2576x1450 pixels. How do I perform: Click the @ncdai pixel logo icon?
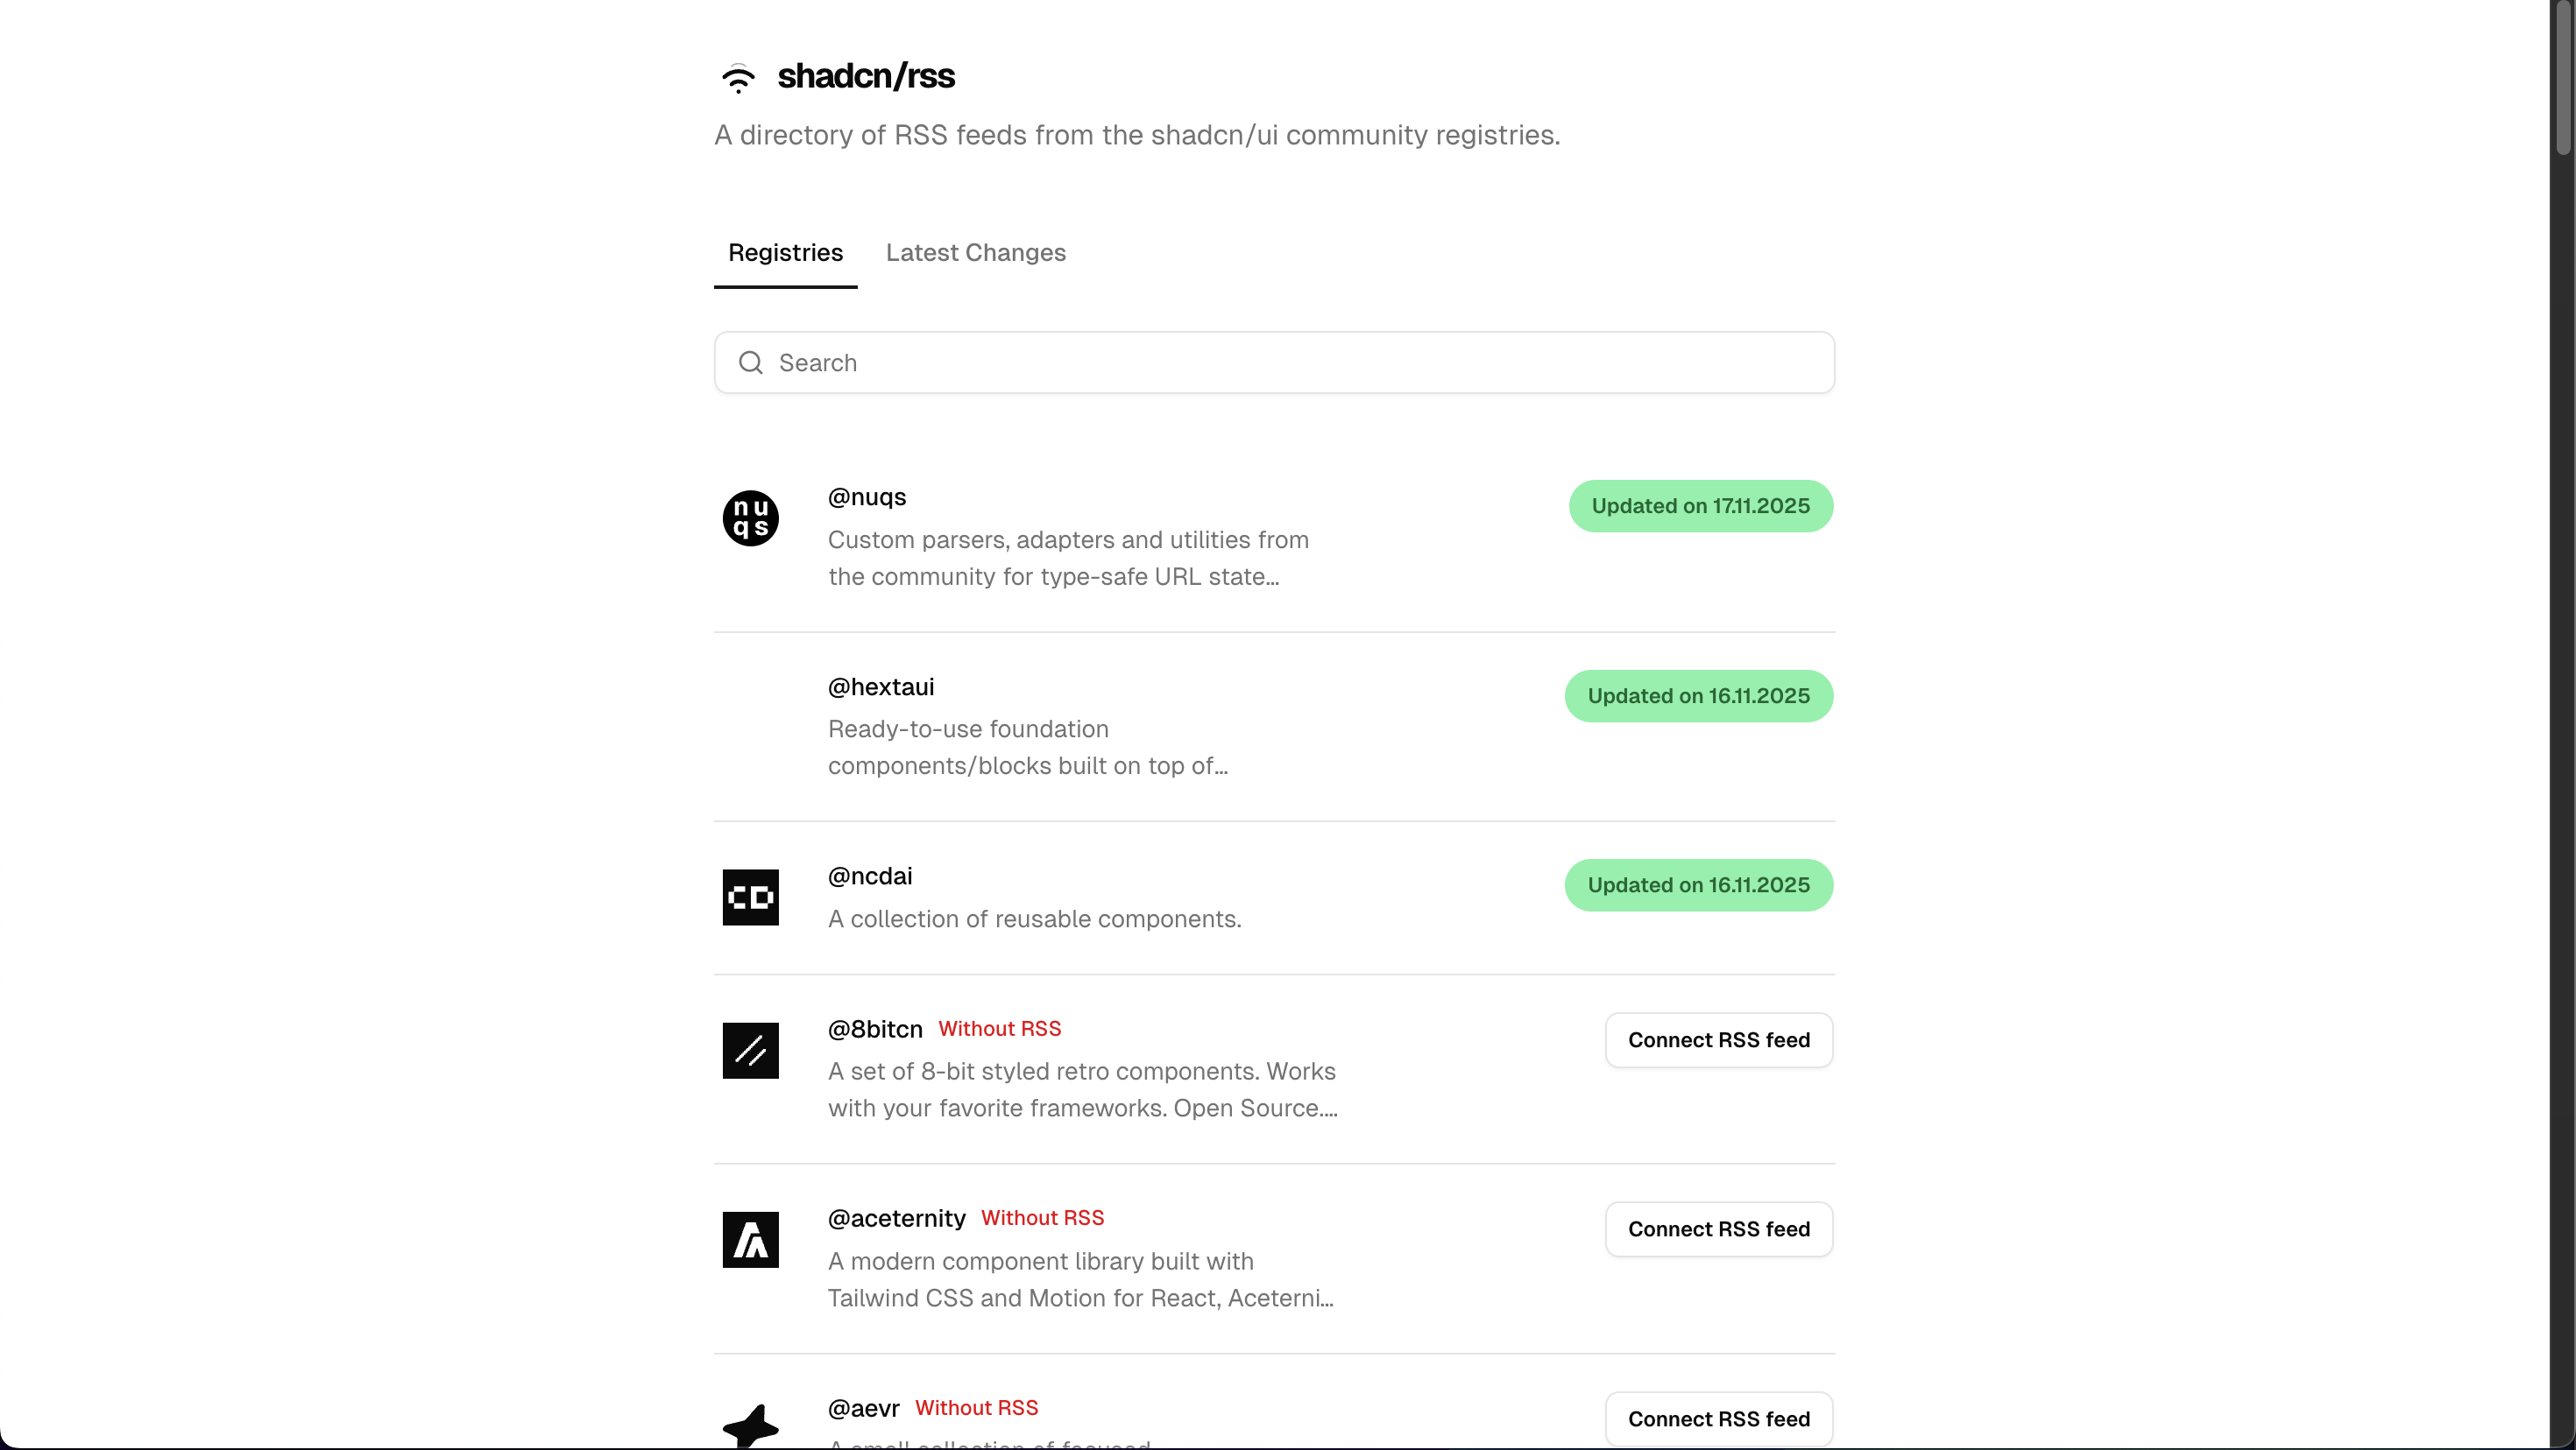[x=750, y=897]
